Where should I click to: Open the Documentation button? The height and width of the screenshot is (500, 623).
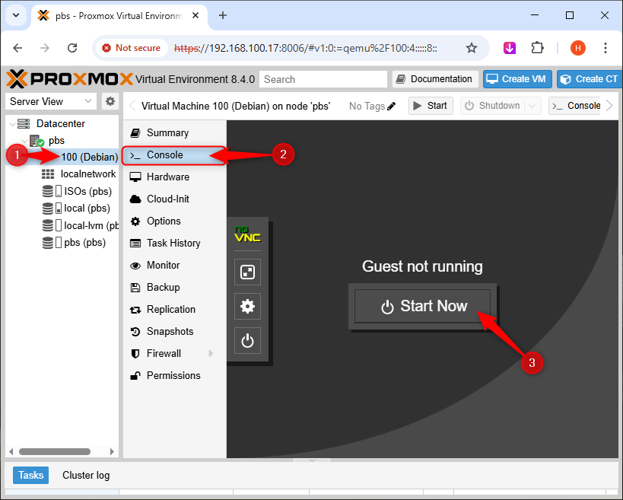[434, 79]
